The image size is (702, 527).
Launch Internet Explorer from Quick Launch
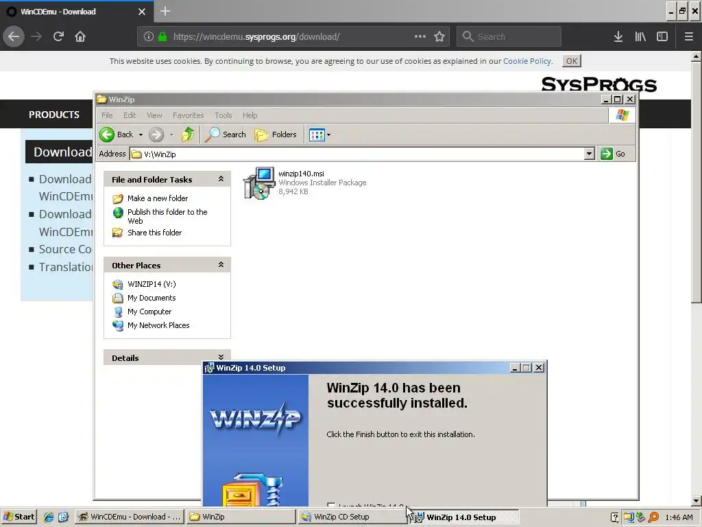click(49, 517)
